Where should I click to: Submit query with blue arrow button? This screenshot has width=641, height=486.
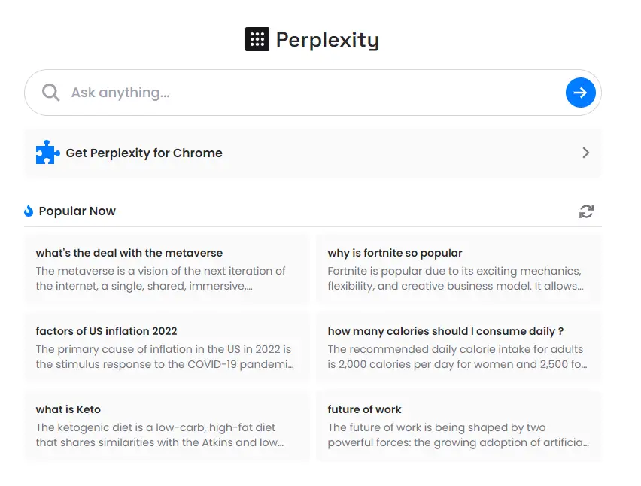pos(581,93)
